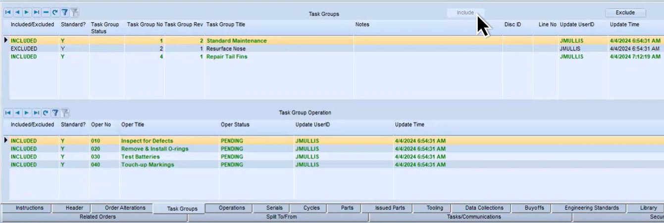
Task: Switch to the Parts tab
Action: pyautogui.click(x=347, y=208)
